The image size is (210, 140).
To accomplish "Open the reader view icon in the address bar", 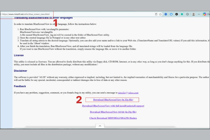I will click(x=156, y=14).
